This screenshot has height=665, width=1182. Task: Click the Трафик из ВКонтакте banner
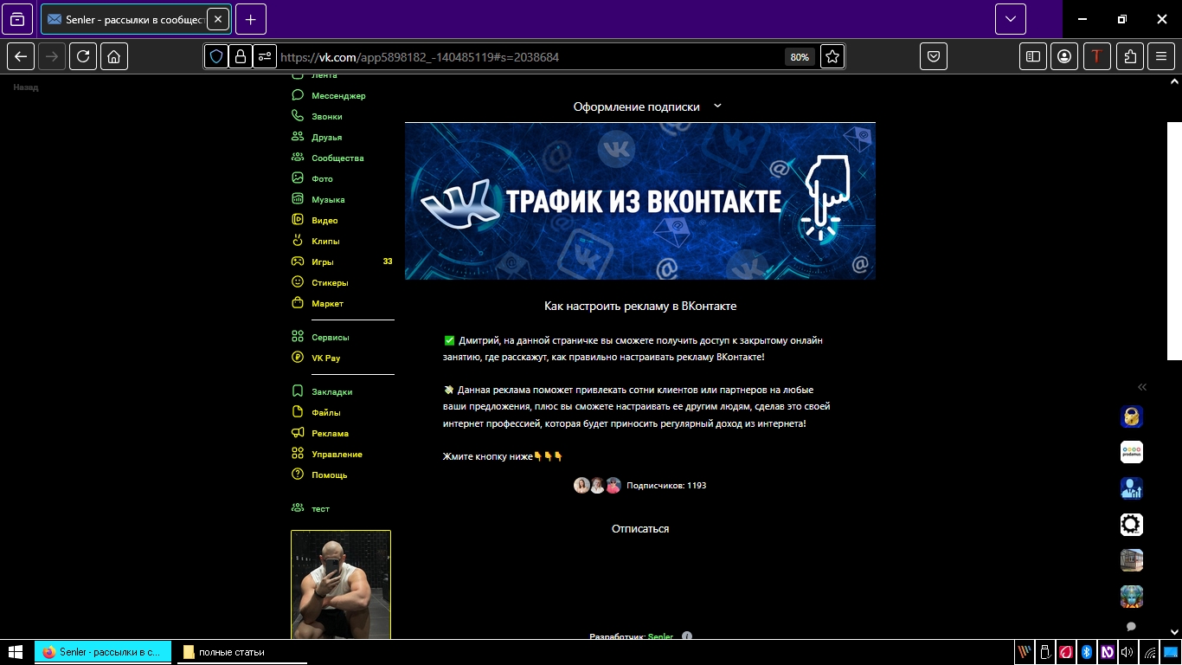click(640, 201)
